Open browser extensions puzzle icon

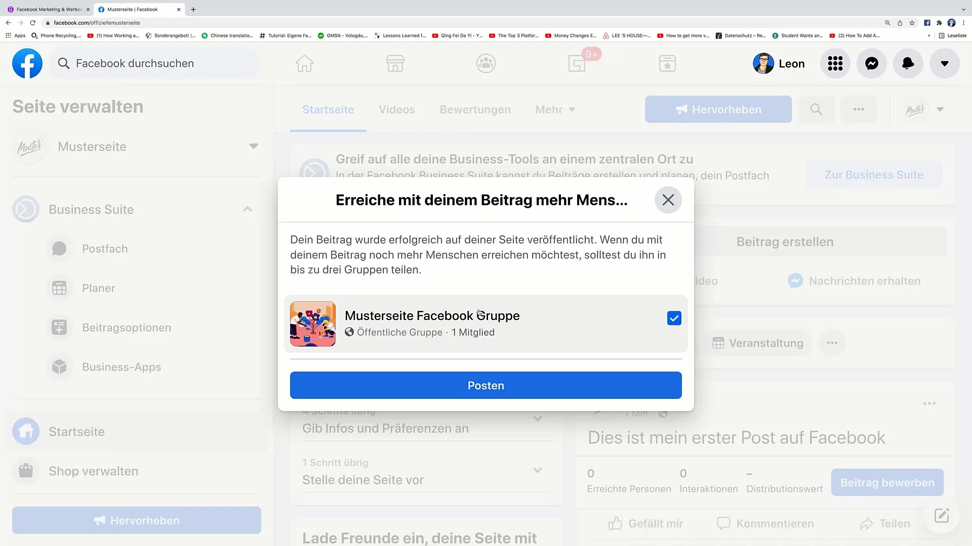pos(939,23)
